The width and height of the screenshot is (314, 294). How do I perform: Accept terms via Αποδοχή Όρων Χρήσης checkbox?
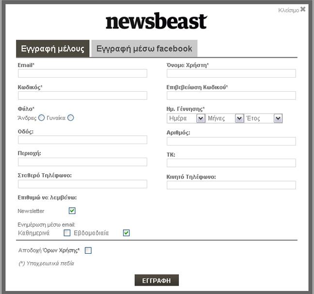coord(88,251)
